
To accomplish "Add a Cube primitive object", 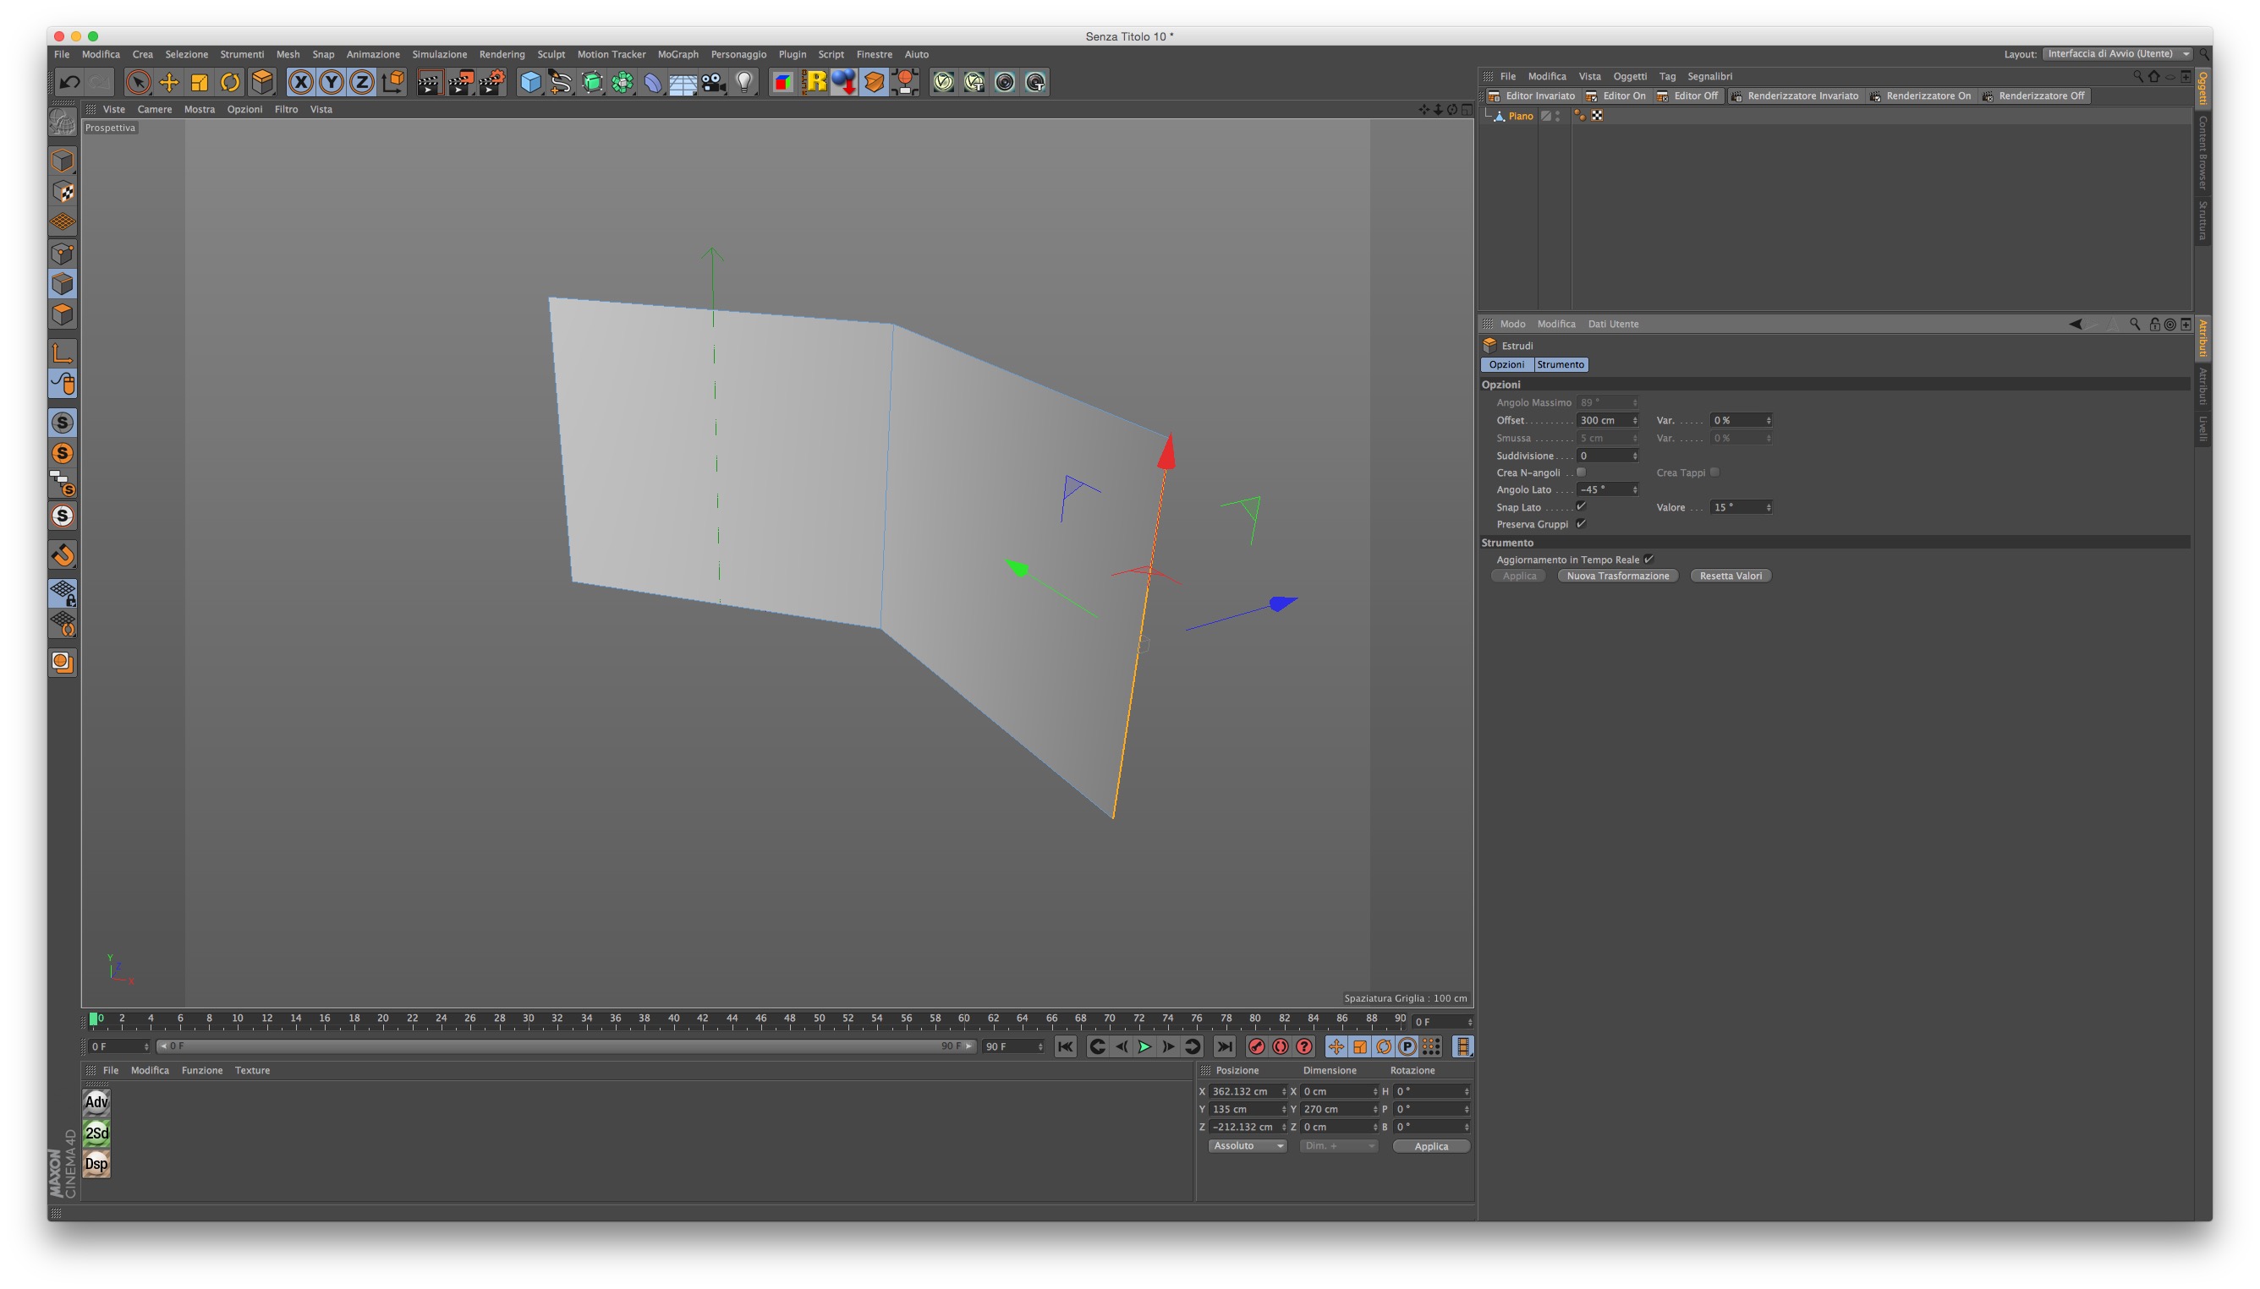I will (529, 82).
